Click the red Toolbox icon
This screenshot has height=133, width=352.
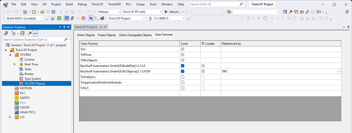coord(302,12)
